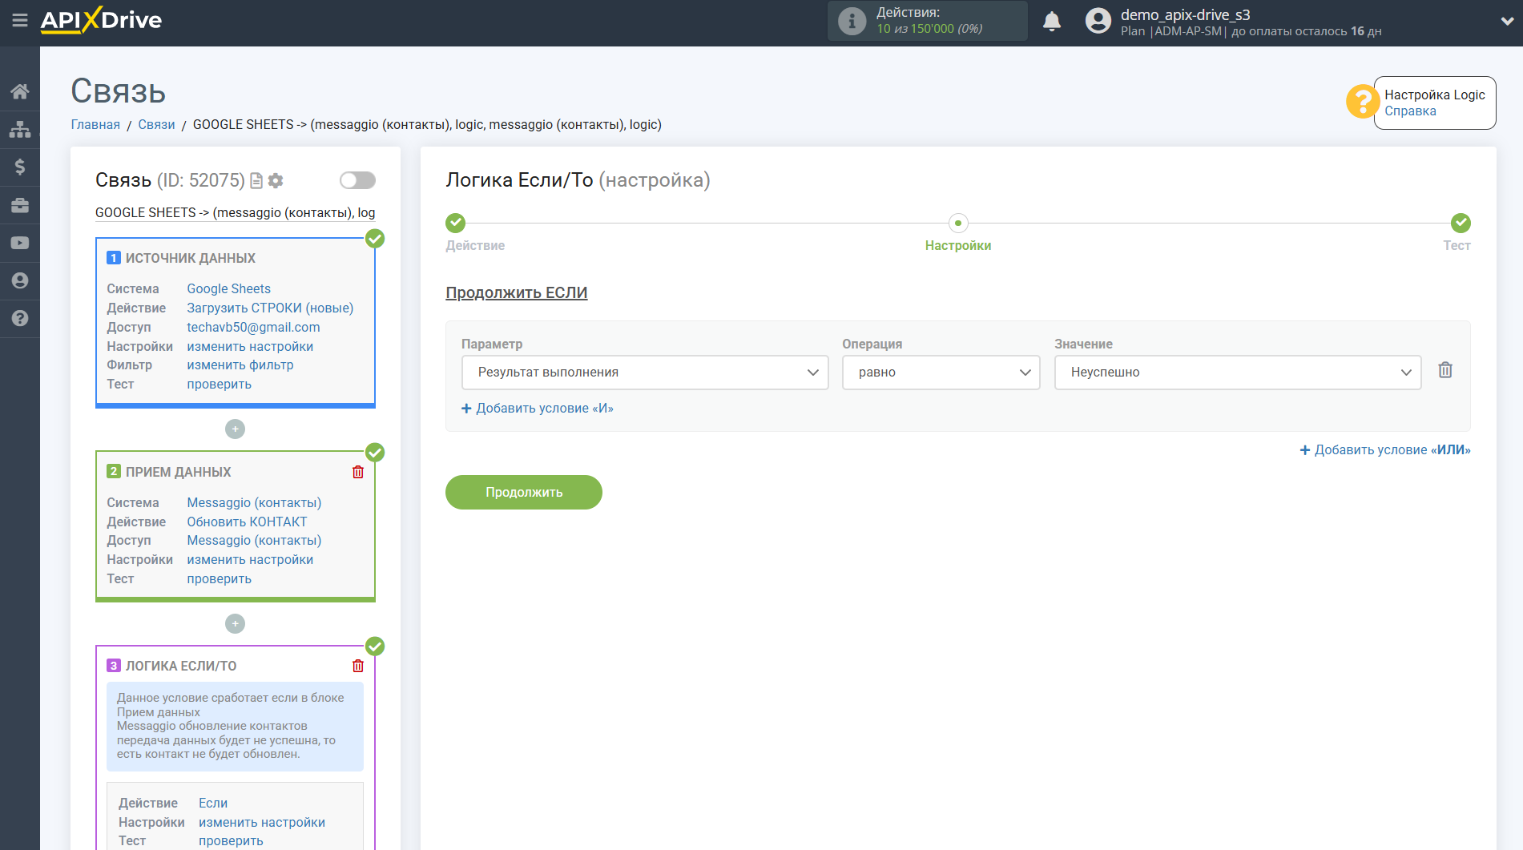Viewport: 1523px width, 850px height.
Task: Open the billing dollar sidebar icon
Action: 20,167
